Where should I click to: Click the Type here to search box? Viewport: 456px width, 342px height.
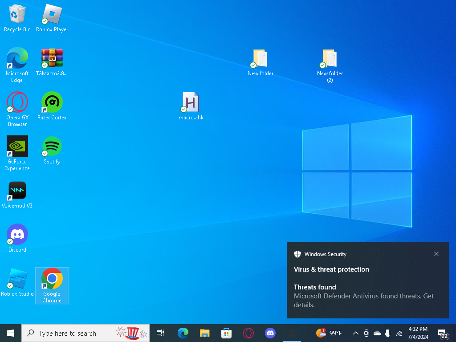pos(86,333)
